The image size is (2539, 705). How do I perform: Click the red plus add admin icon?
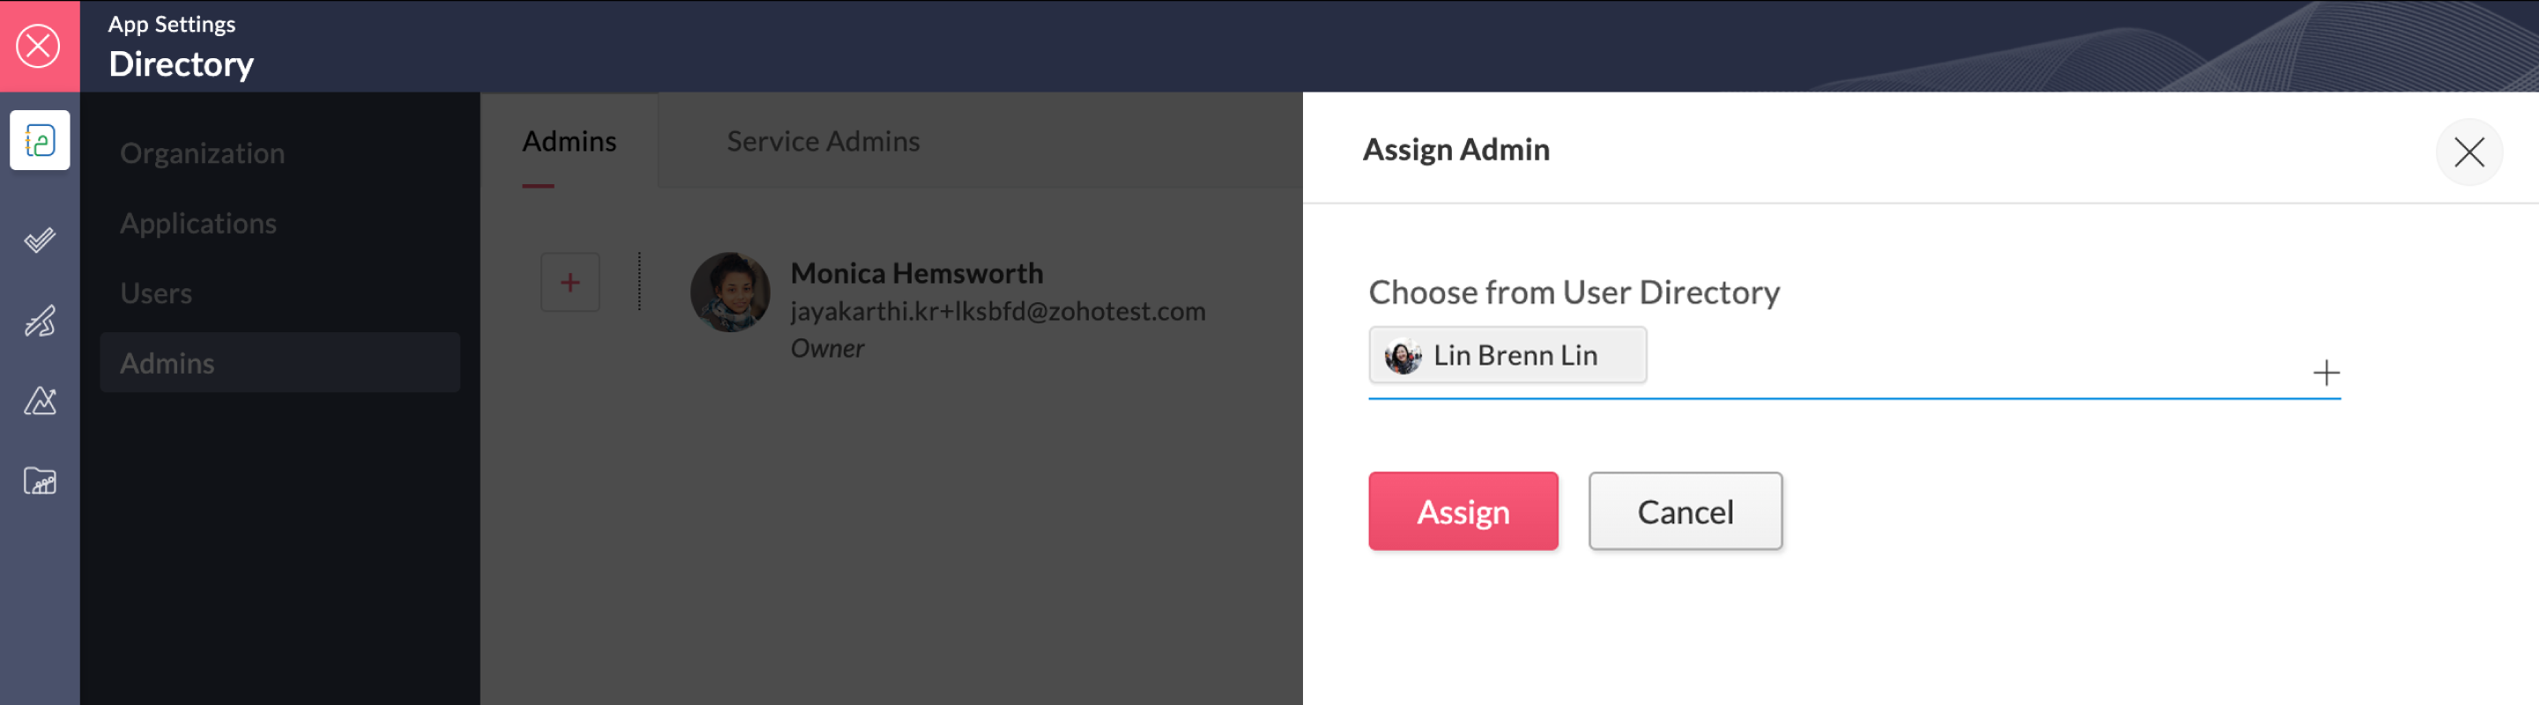pyautogui.click(x=570, y=283)
